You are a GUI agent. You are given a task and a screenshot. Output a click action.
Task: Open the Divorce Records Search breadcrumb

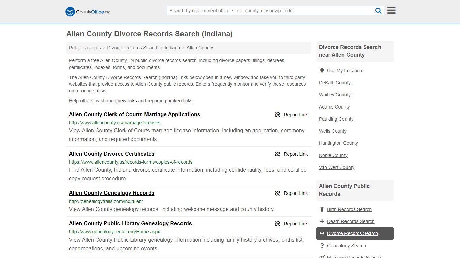click(x=133, y=48)
